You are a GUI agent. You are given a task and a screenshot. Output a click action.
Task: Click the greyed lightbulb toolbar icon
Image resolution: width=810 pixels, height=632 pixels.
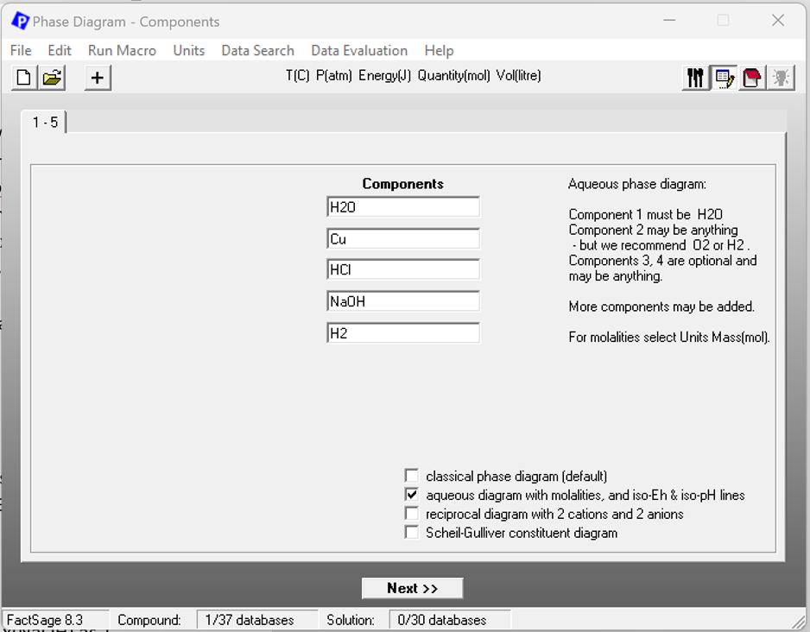point(781,78)
